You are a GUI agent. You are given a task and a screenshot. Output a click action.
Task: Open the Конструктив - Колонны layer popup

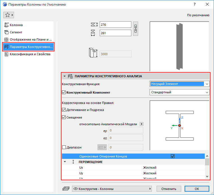click(x=112, y=189)
